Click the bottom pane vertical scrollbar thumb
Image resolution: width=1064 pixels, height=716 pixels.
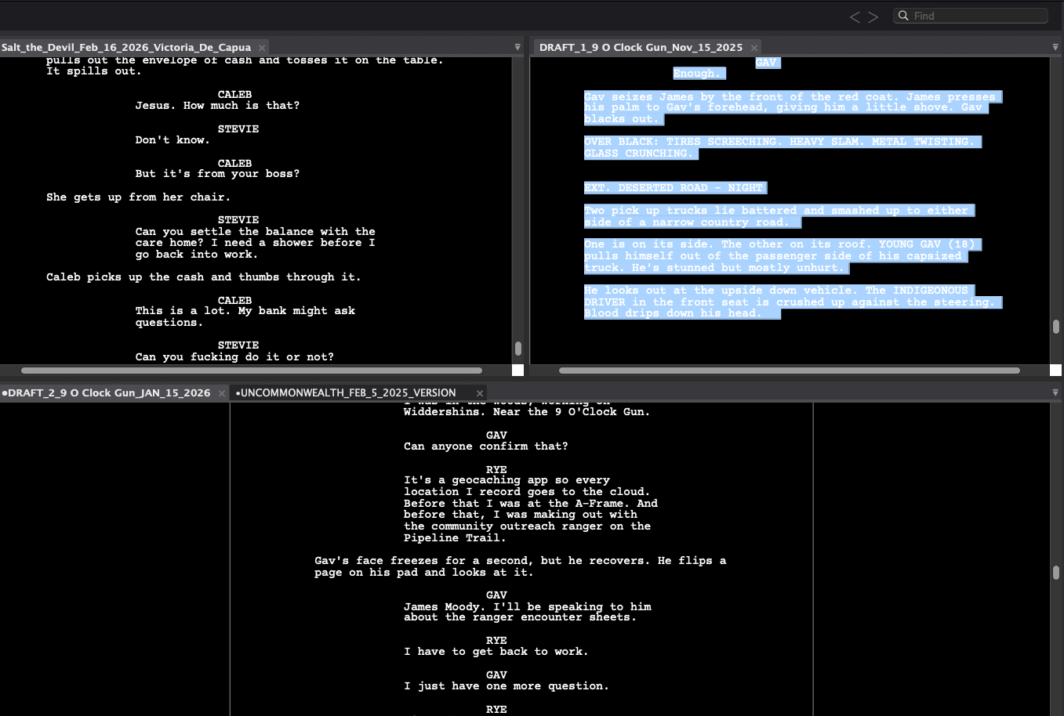pyautogui.click(x=1056, y=573)
